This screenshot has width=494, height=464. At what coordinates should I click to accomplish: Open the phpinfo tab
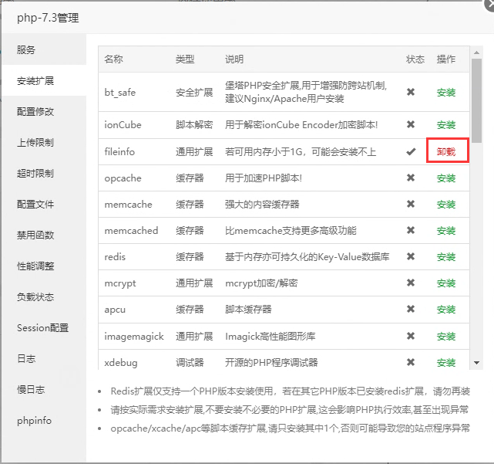(x=34, y=421)
